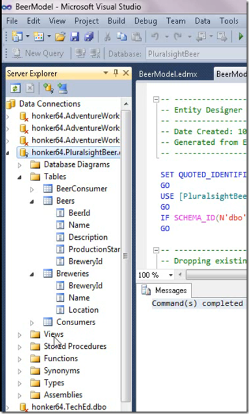This screenshot has width=249, height=414.
Task: Click the Navigate Backward toolbar icon
Action: coord(201,37)
